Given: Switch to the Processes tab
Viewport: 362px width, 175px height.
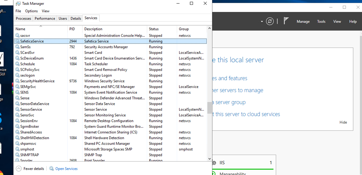Looking at the screenshot, I should coord(23,19).
